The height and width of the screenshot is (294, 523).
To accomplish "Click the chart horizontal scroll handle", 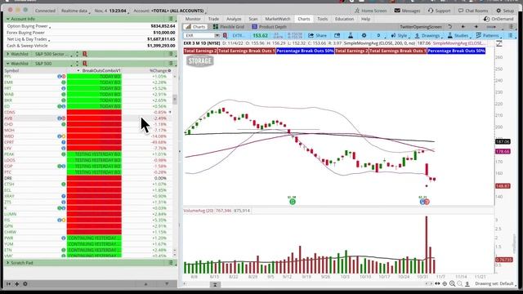I will 215,284.
